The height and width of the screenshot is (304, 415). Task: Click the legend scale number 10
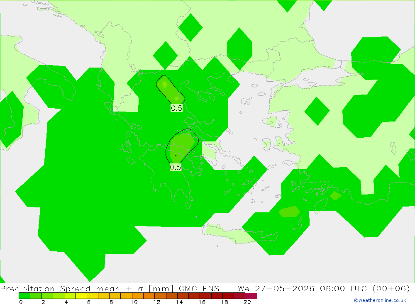pyautogui.click(x=134, y=302)
